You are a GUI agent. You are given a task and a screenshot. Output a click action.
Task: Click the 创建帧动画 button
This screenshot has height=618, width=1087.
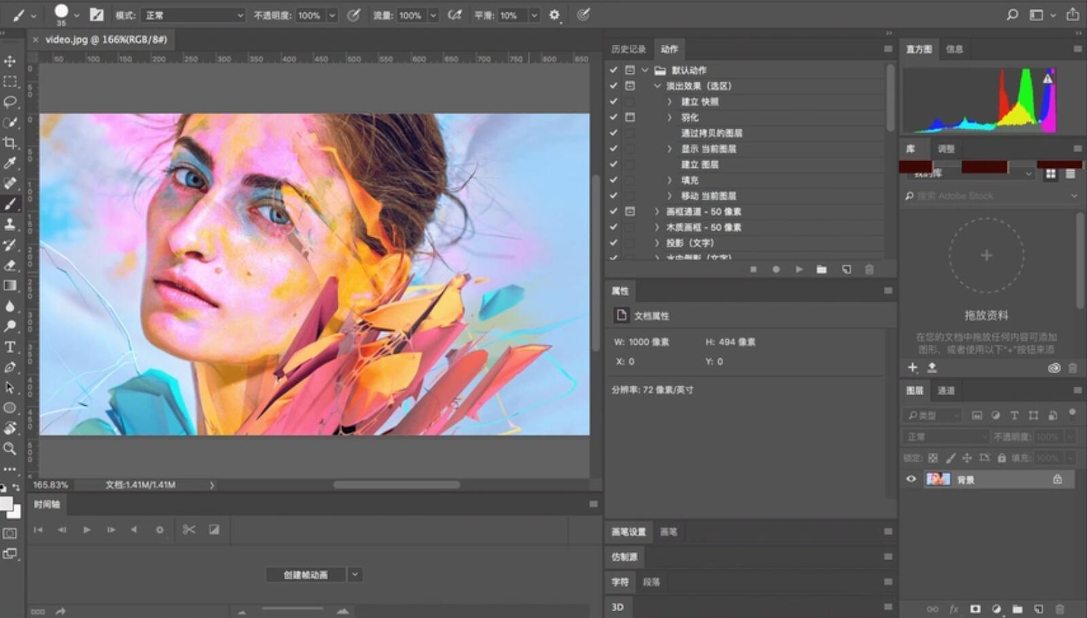pyautogui.click(x=306, y=575)
